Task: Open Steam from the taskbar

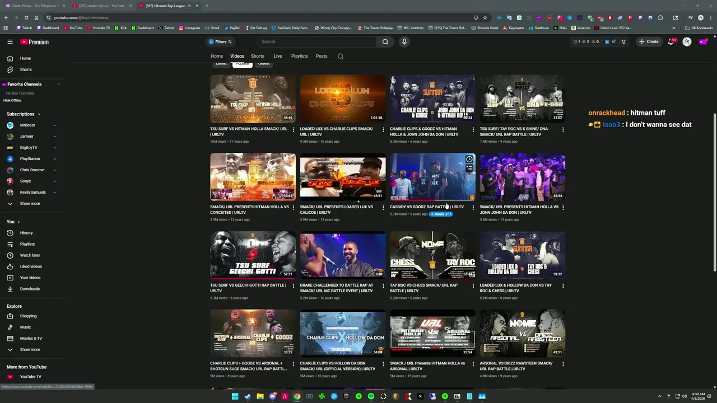Action: pos(248,396)
